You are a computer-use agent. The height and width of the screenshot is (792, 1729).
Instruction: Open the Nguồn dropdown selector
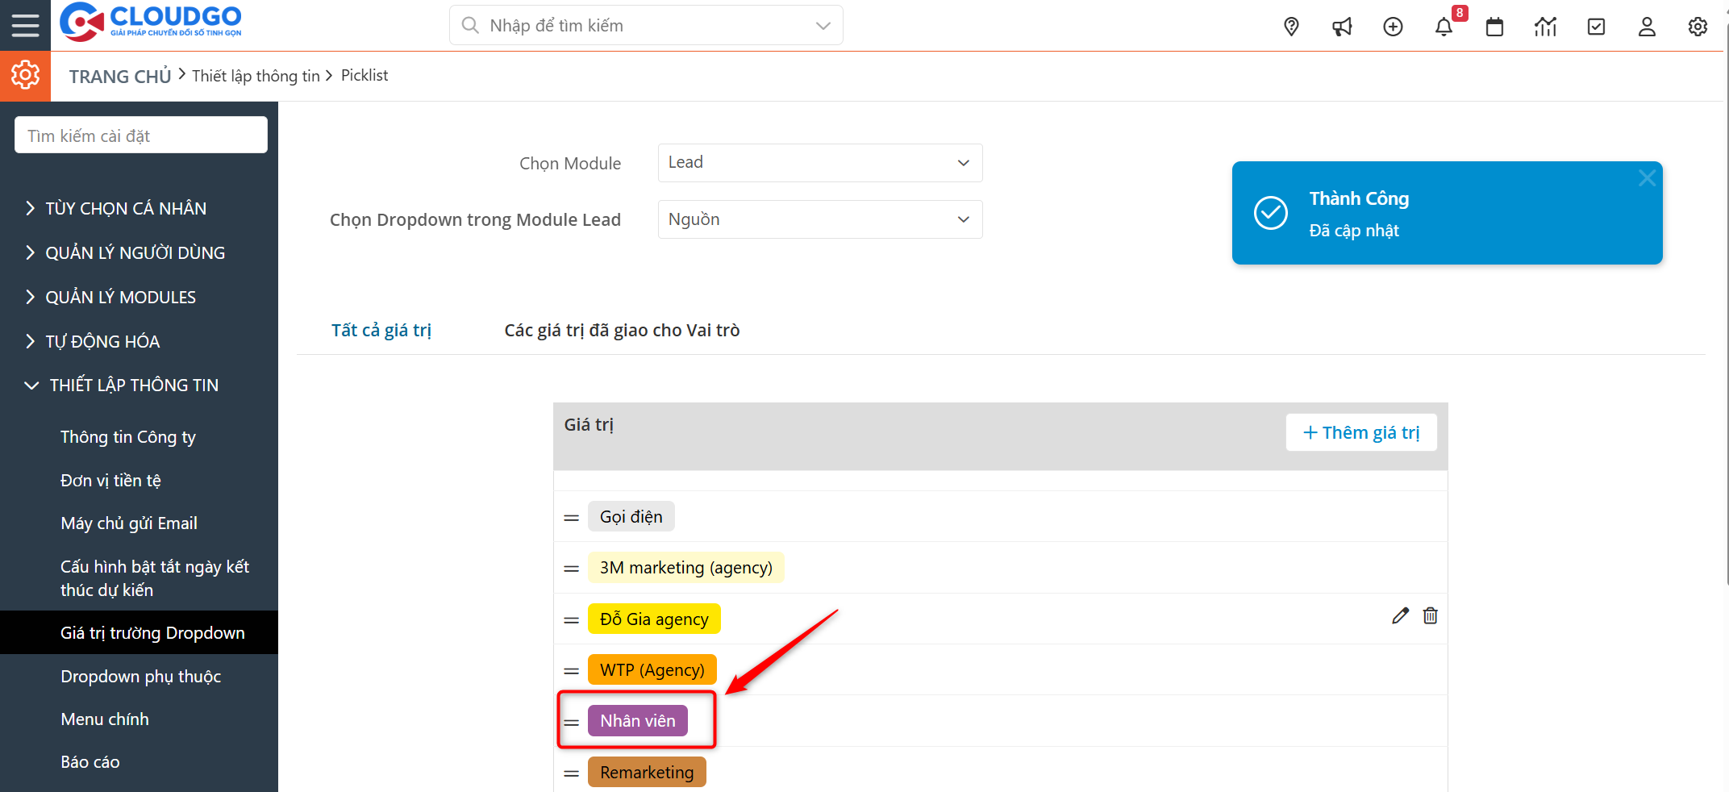819,219
